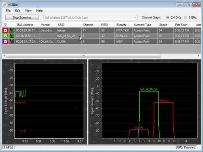Viewport: 203px width, 152px height.
Task: Click the linksys label in channel graph
Action: coord(164,100)
